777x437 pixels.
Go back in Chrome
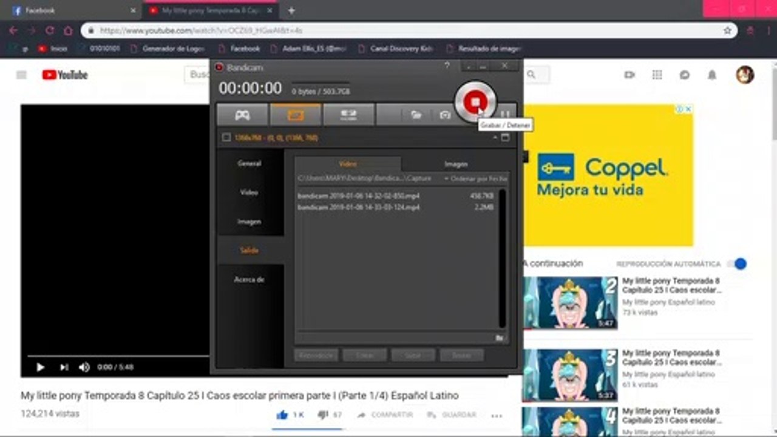pos(13,30)
